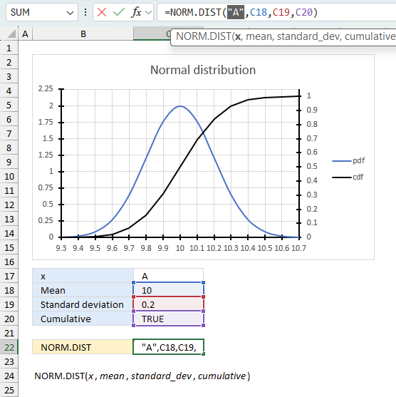Viewport: 396px width, 397px height.
Task: Select the 'Standard deviation' label cell
Action: coord(83,304)
